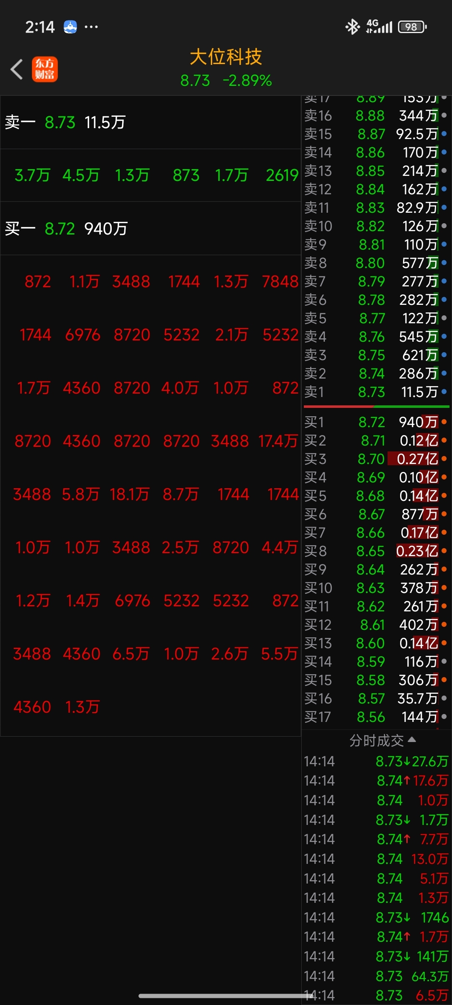Tap trade record 8.73 64.3万
The width and height of the screenshot is (452, 1005).
coord(376,976)
